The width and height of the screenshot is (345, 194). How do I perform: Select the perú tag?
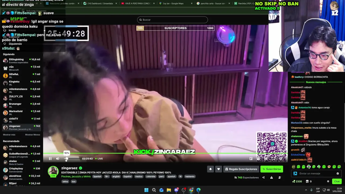pyautogui.click(x=161, y=176)
